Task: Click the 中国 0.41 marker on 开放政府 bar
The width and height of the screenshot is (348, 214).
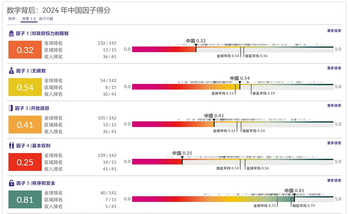Action: [214, 120]
